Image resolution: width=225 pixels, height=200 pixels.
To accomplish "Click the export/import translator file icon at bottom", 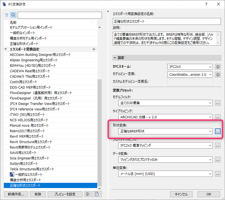I will (x=96, y=194).
